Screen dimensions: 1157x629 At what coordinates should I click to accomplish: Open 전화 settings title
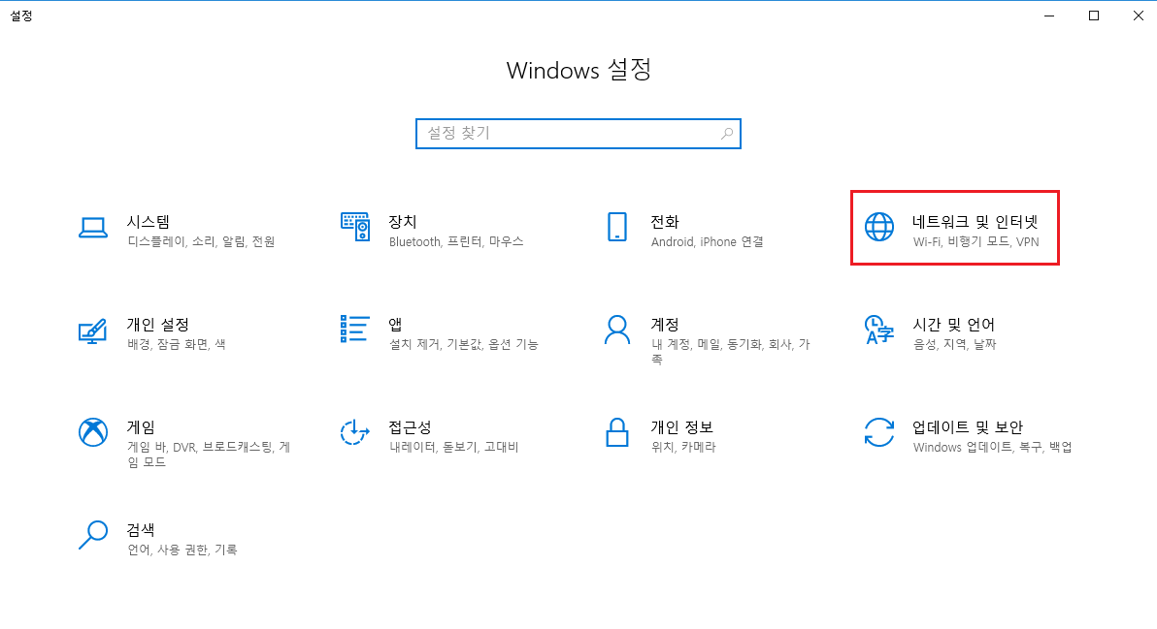pos(665,222)
